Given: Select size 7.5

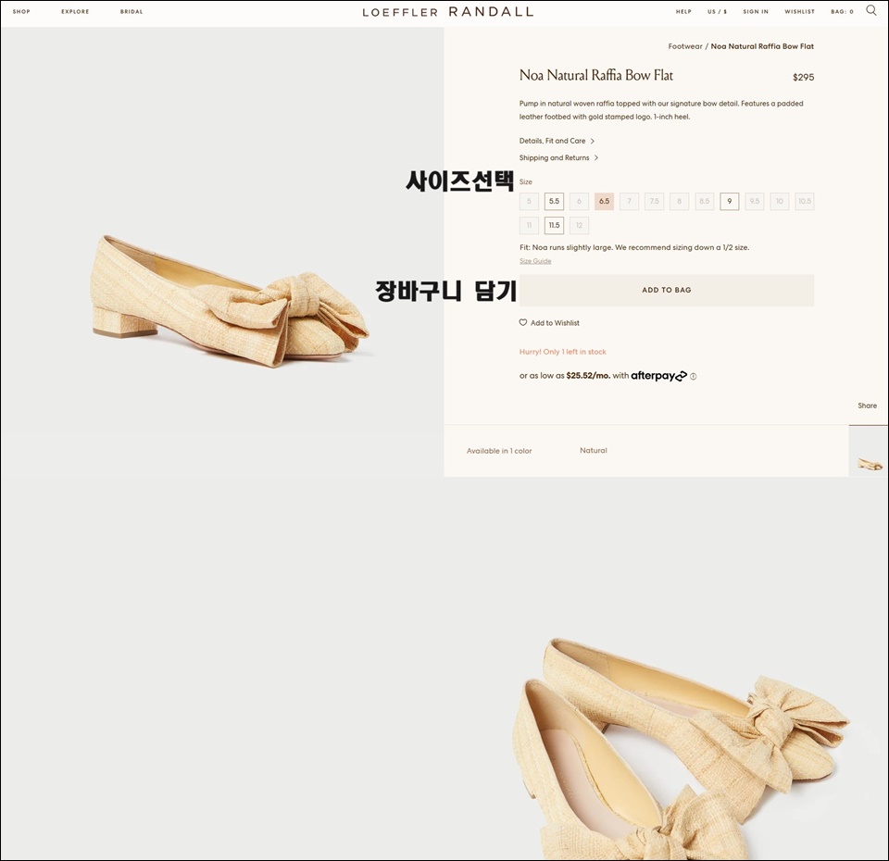Looking at the screenshot, I should (x=655, y=201).
